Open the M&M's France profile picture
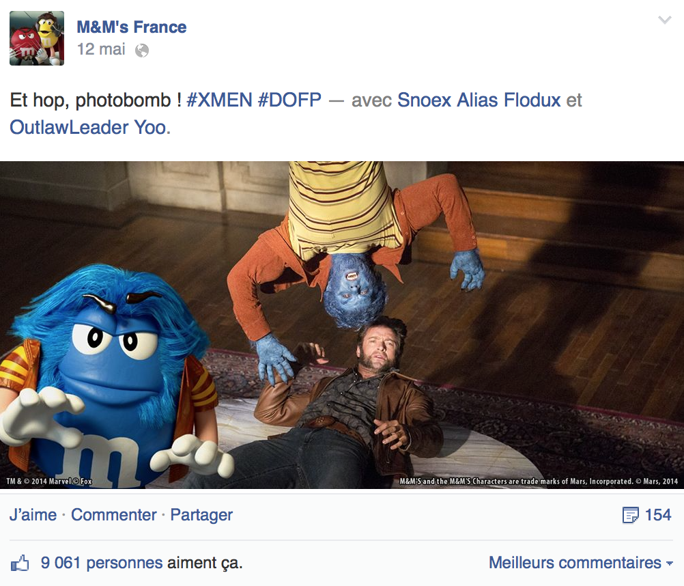The width and height of the screenshot is (684, 586). click(37, 38)
